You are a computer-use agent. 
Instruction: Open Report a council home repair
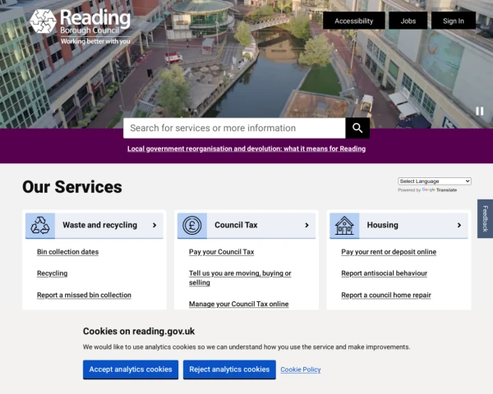click(386, 295)
